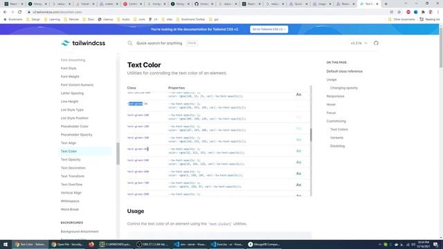Show hidden system tray icons

click(x=380, y=244)
